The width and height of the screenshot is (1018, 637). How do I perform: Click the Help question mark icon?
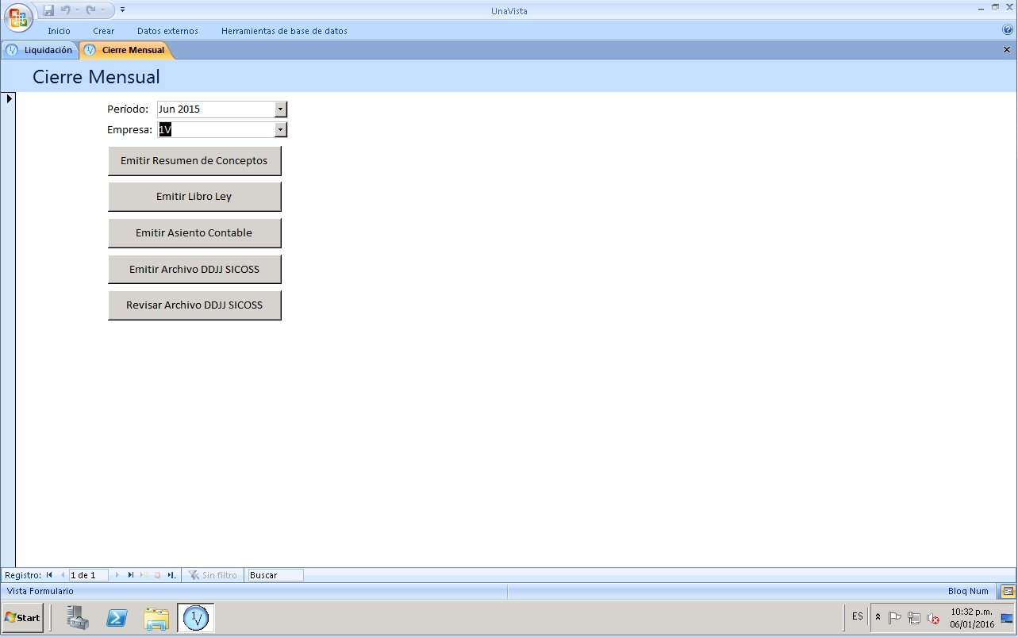point(1008,30)
